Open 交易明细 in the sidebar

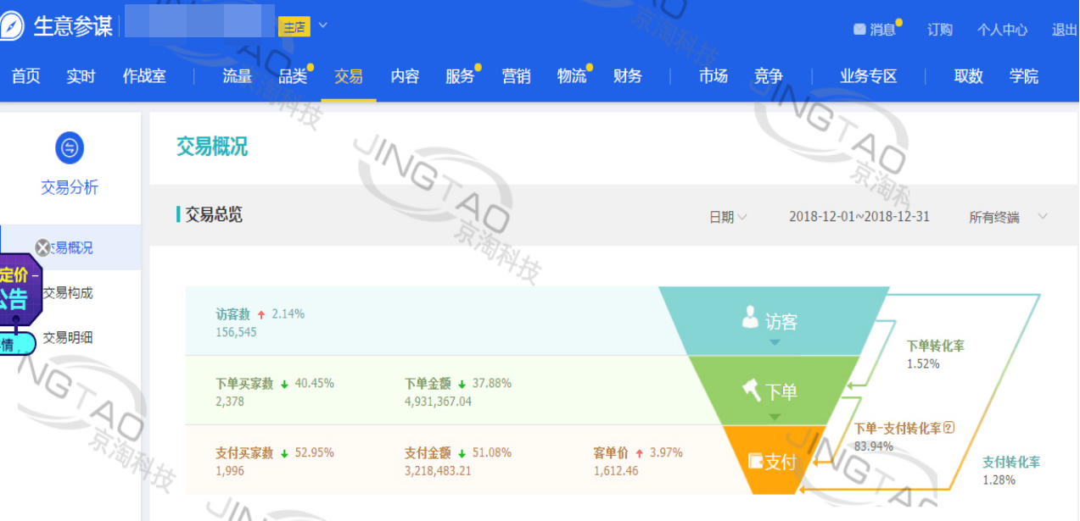[x=68, y=337]
